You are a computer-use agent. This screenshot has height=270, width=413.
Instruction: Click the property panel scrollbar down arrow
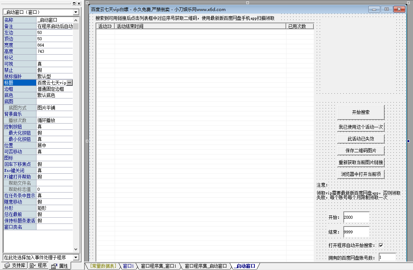pyautogui.click(x=76, y=249)
